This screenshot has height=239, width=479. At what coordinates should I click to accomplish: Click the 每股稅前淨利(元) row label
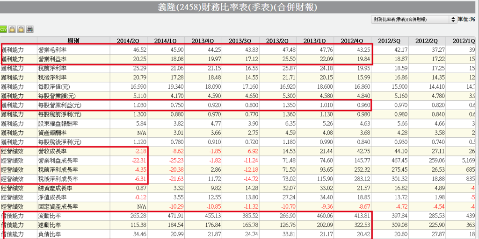59,115
